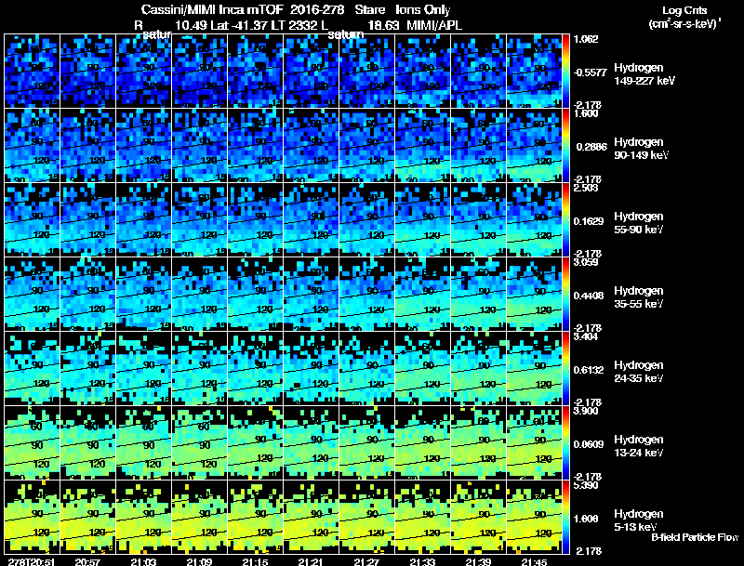Click the 'Hydrogen 90-149 keV' label
The width and height of the screenshot is (744, 566).
[x=642, y=149]
